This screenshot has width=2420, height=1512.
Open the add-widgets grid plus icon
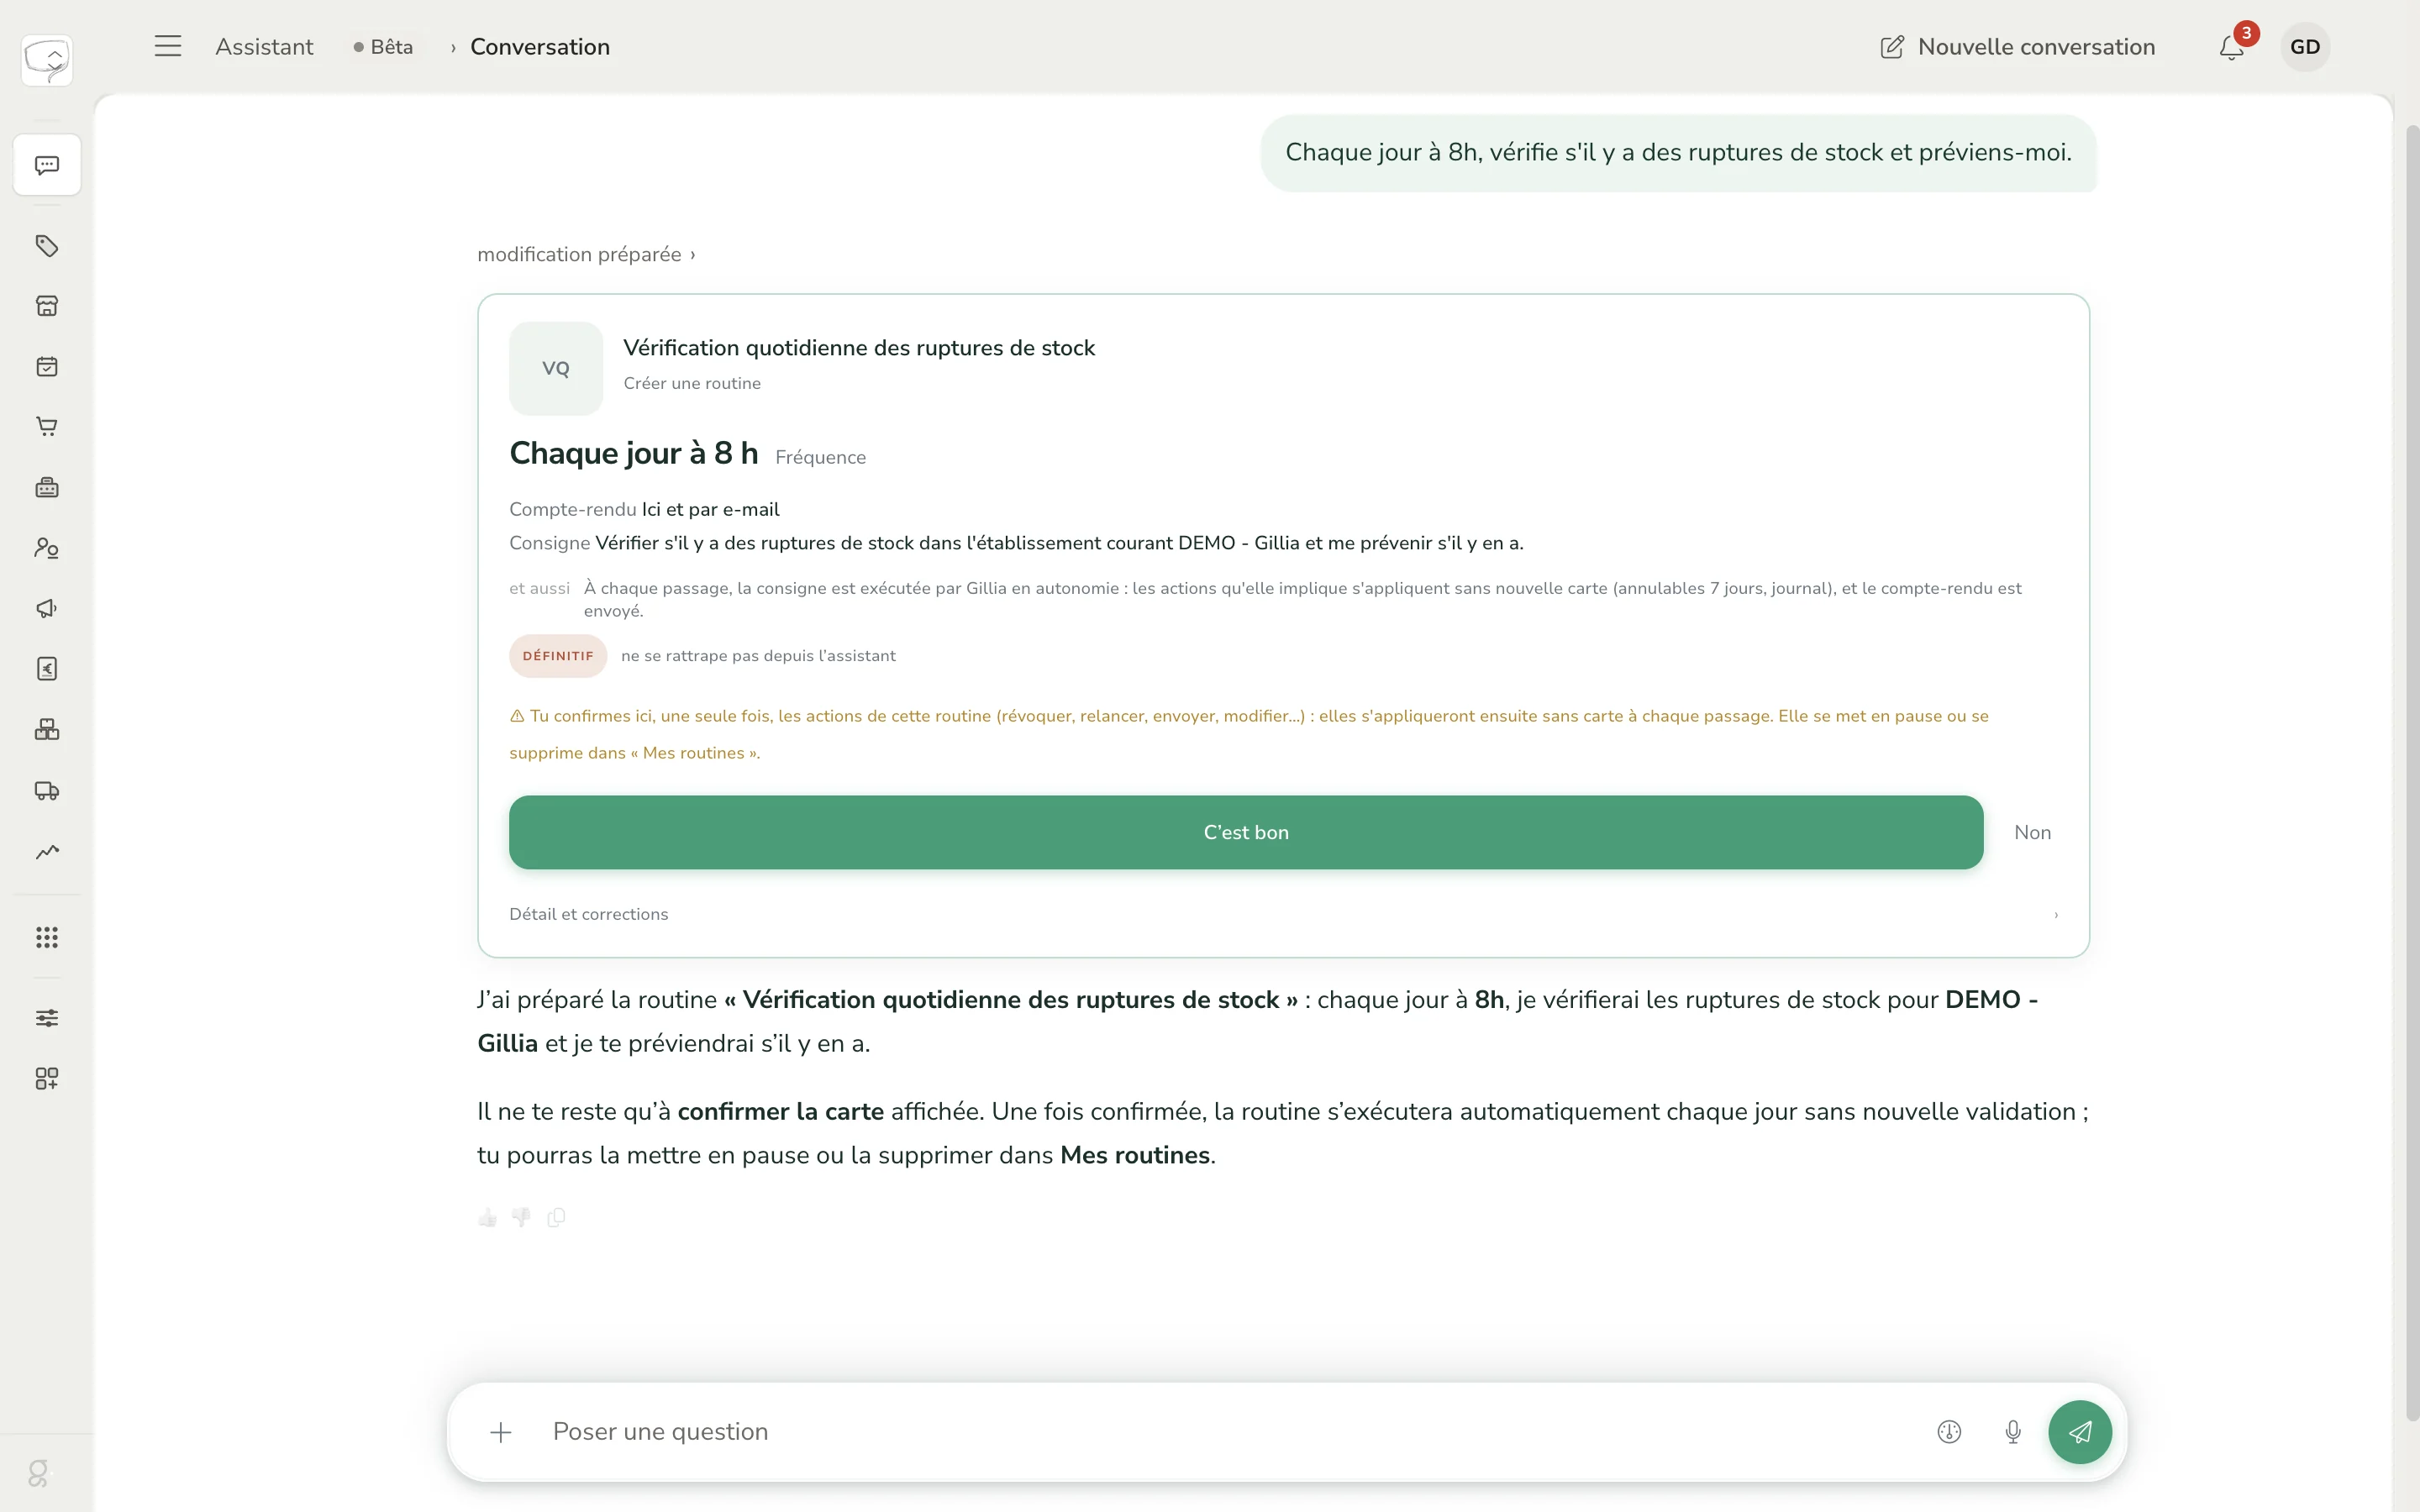47,1078
